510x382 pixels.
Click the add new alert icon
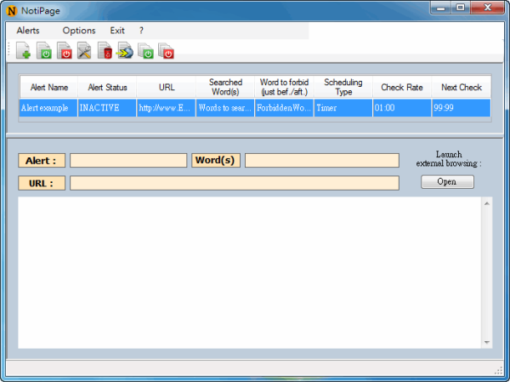click(23, 52)
